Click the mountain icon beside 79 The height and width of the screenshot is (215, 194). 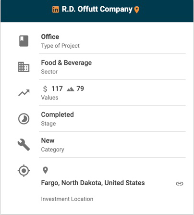(71, 89)
